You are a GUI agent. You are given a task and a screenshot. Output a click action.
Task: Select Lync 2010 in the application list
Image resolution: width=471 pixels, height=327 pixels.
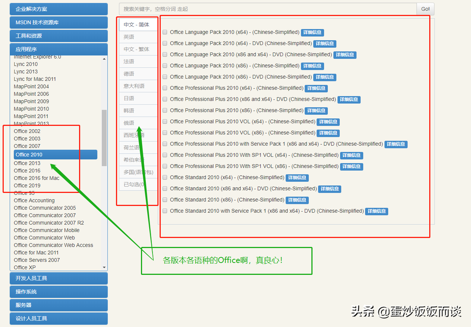26,64
